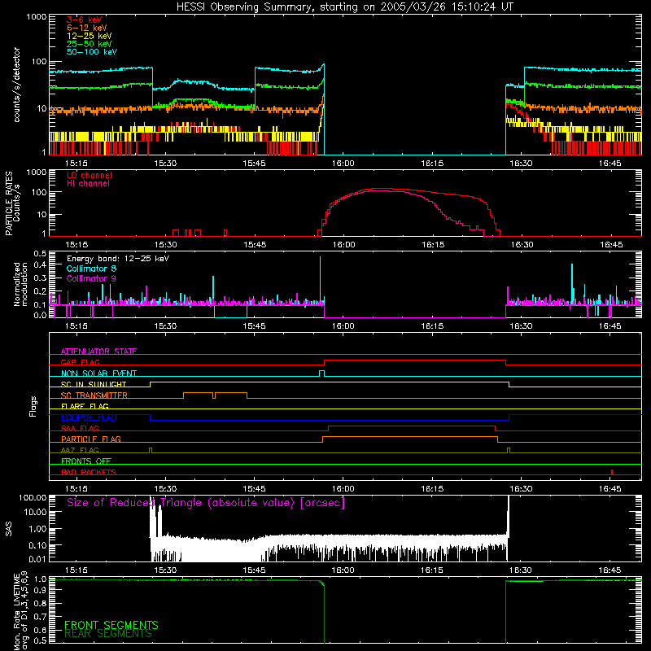
Task: Click the PARTICLE_FLAG label
Action: coord(91,439)
